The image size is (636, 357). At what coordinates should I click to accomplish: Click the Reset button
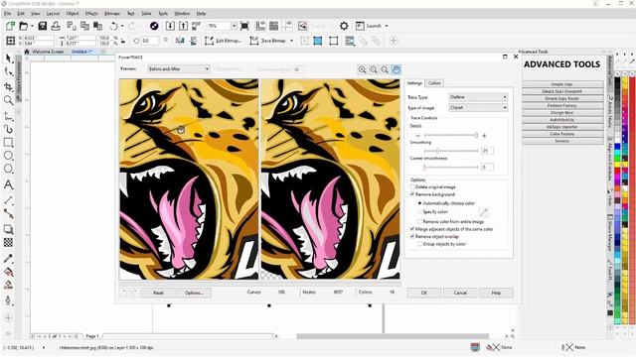point(158,293)
